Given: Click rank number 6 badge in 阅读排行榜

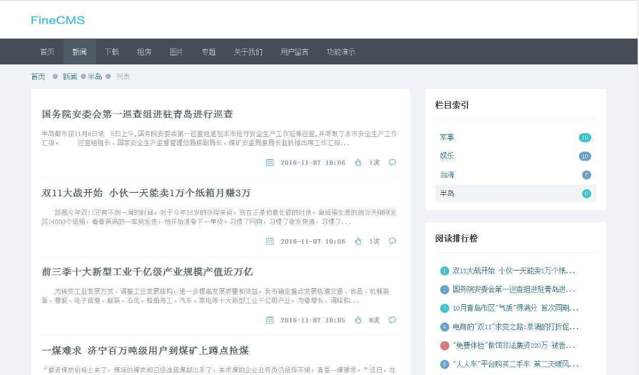Looking at the screenshot, I should [445, 364].
